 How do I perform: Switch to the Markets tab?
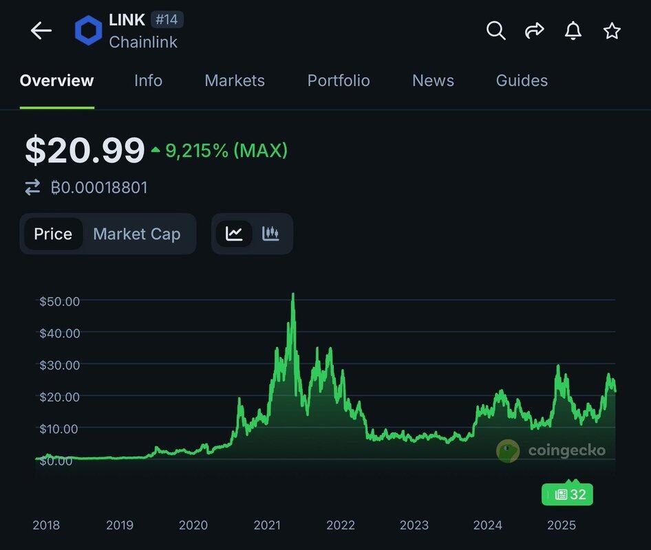(235, 80)
